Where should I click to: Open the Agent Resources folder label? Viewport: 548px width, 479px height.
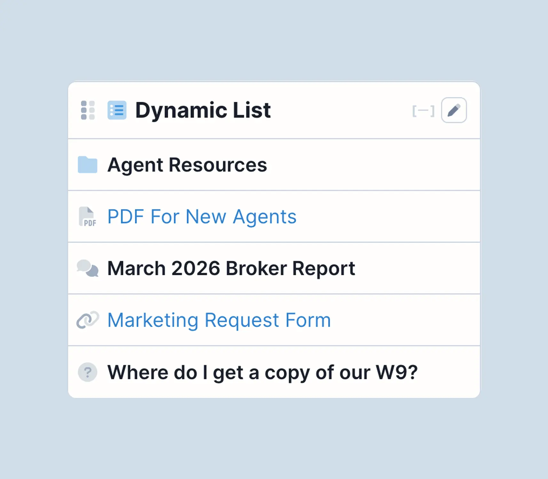[187, 165]
